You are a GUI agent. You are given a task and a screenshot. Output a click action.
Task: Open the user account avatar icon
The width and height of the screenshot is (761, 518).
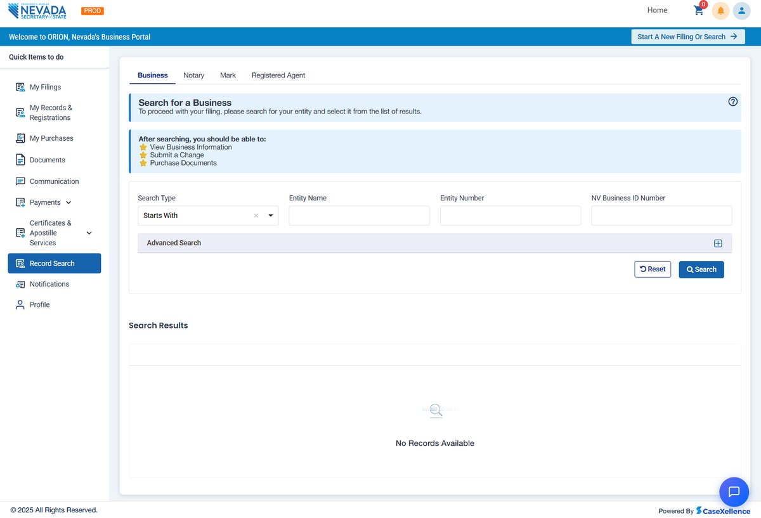pyautogui.click(x=741, y=11)
